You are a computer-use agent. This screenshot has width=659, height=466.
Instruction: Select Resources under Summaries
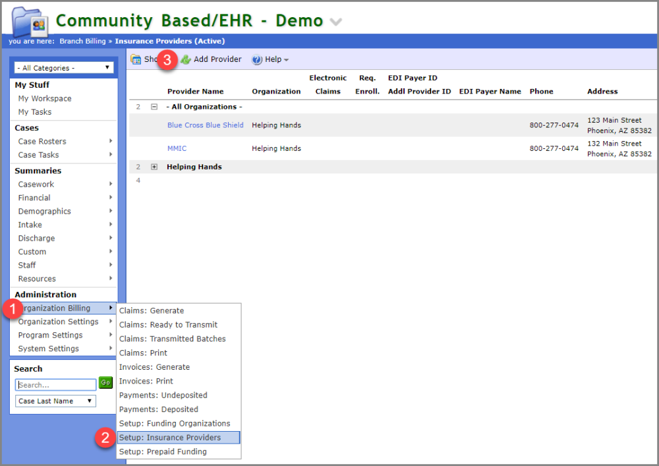[37, 279]
